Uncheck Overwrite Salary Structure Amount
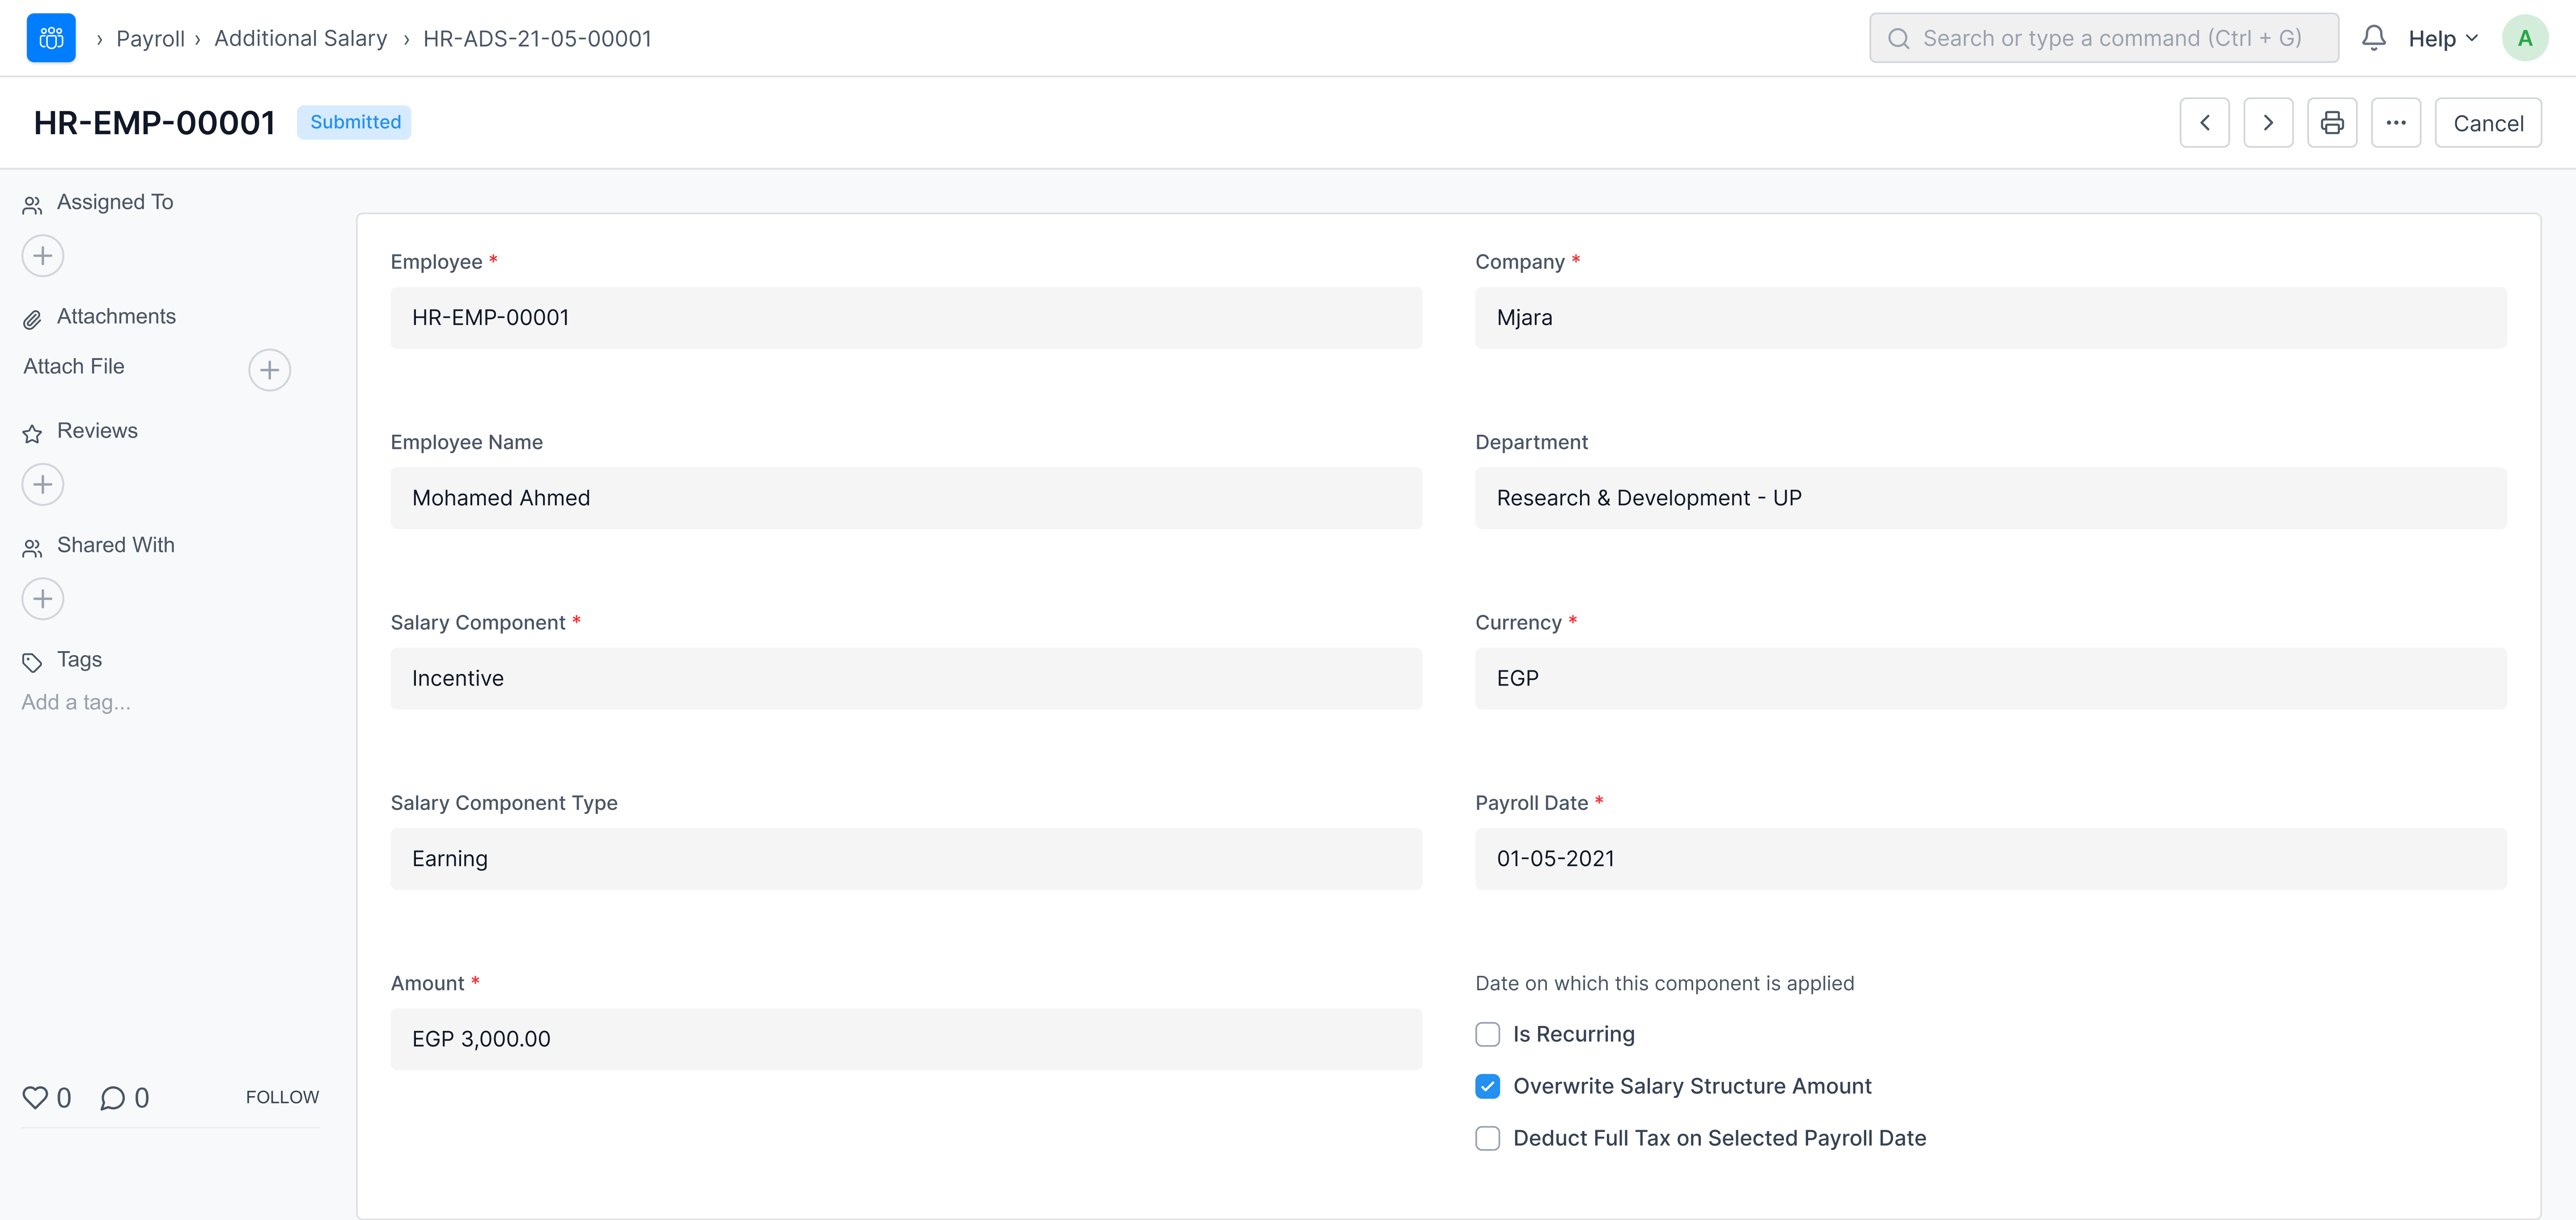Screen dimensions: 2576x1220 tap(1488, 1086)
